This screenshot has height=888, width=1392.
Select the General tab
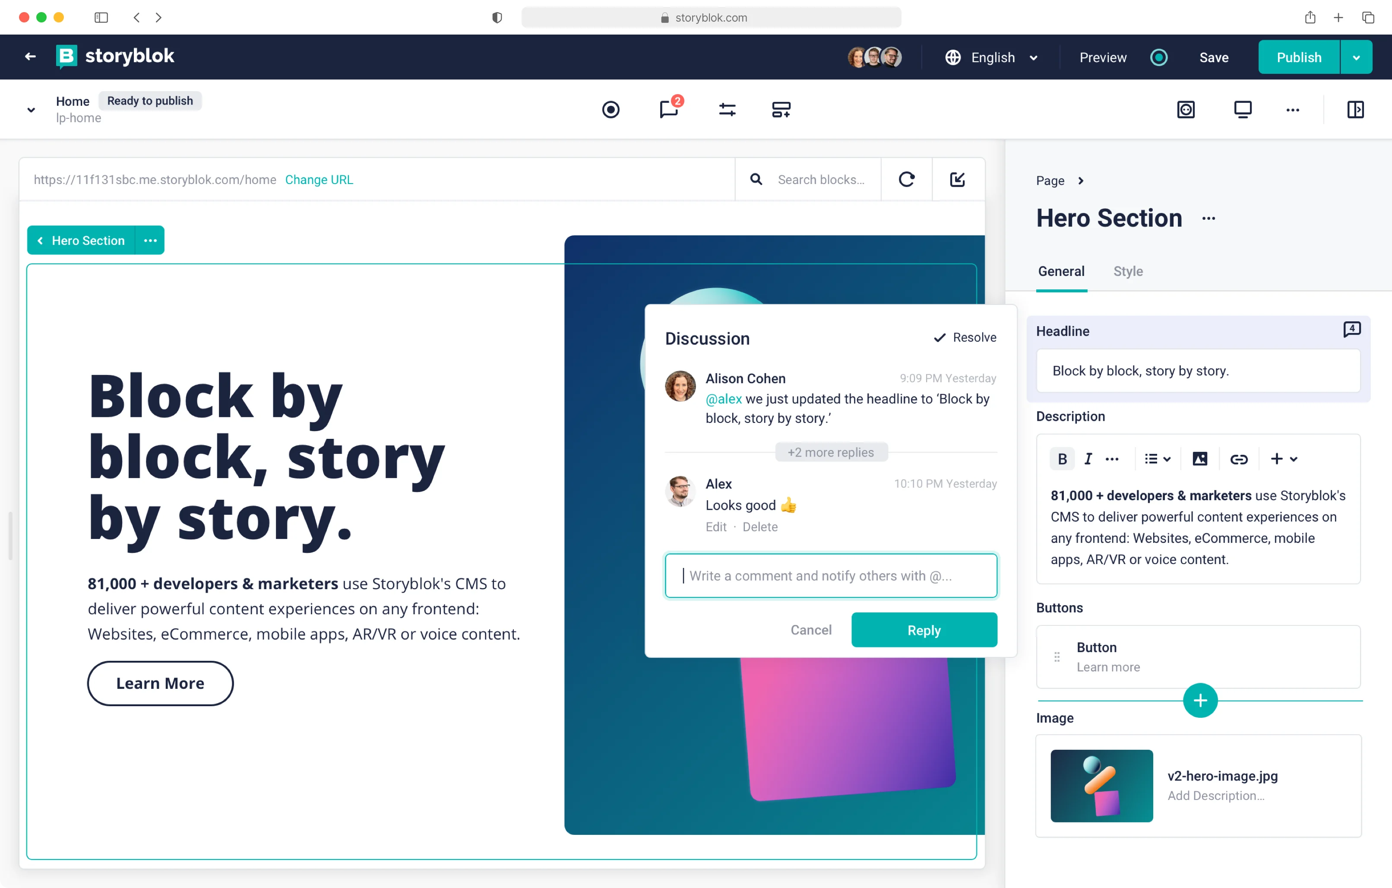coord(1061,271)
